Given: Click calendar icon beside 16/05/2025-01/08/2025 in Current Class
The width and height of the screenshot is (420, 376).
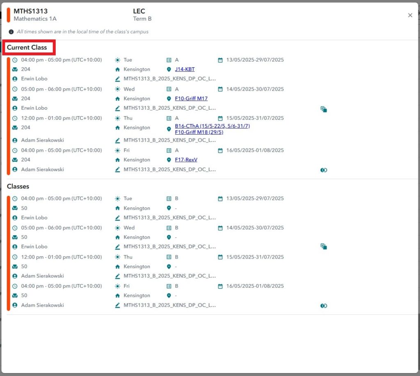Looking at the screenshot, I should tap(220, 151).
